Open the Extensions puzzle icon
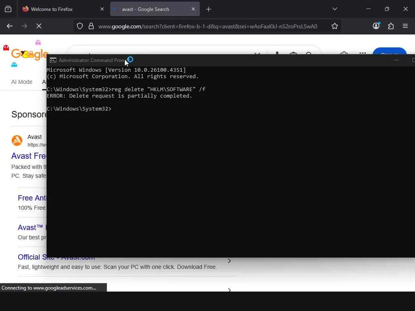Image resolution: width=415 pixels, height=311 pixels. (x=391, y=26)
